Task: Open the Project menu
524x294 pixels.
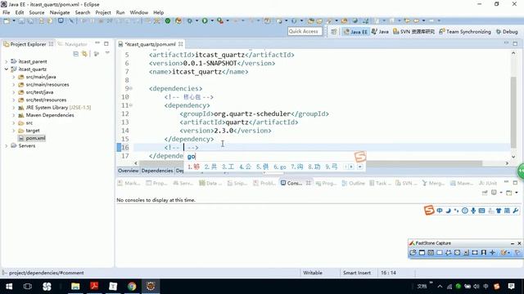Action: (x=103, y=12)
